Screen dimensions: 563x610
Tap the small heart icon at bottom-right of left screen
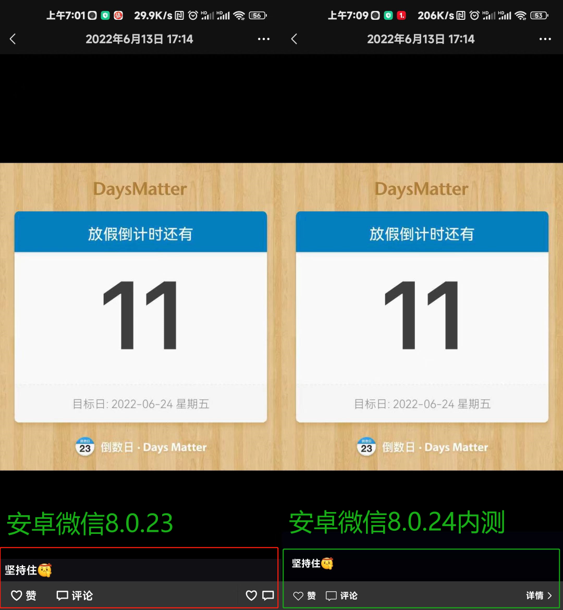251,595
